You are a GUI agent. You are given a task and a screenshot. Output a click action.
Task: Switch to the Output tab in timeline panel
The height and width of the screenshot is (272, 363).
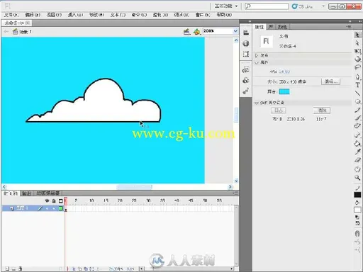[x=26, y=193]
